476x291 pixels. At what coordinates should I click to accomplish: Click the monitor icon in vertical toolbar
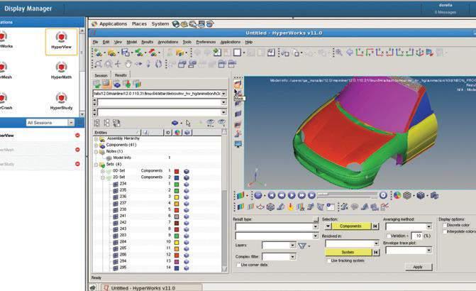pos(238,144)
